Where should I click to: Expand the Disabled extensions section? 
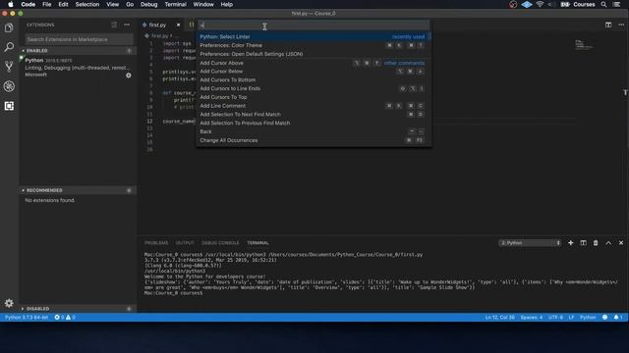tap(77, 309)
